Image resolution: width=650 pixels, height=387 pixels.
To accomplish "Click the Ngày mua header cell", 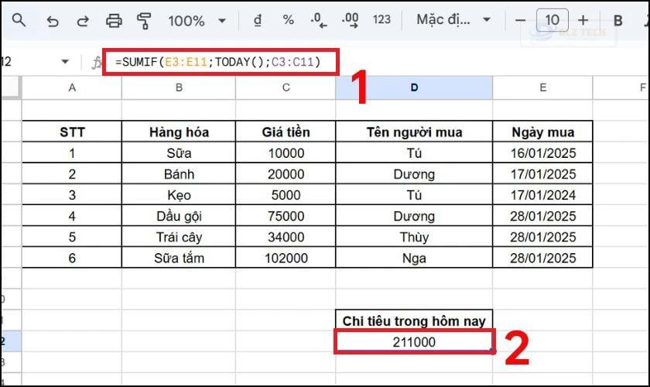I will (542, 132).
